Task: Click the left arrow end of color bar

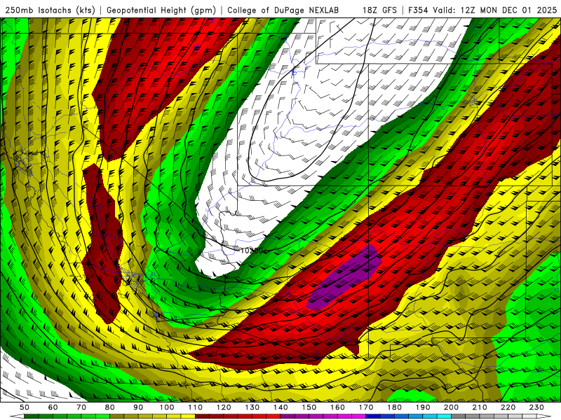Action: click(x=17, y=416)
